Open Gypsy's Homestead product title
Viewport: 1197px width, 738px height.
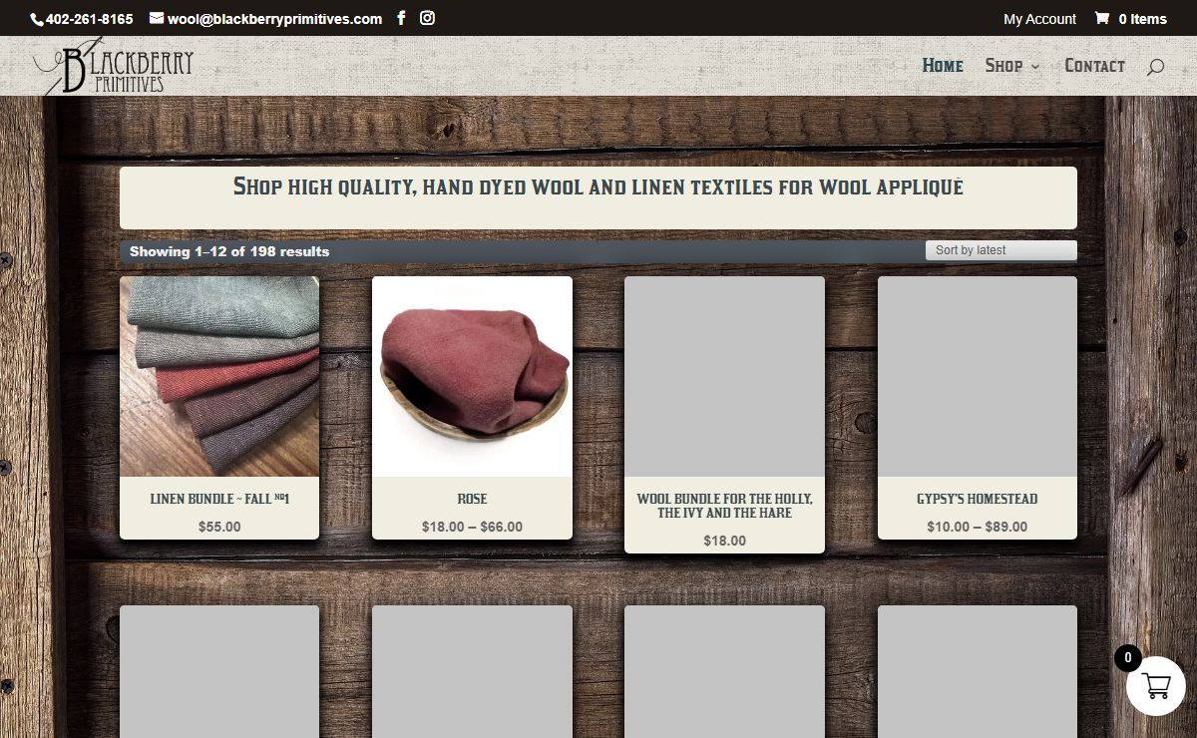pyautogui.click(x=978, y=499)
